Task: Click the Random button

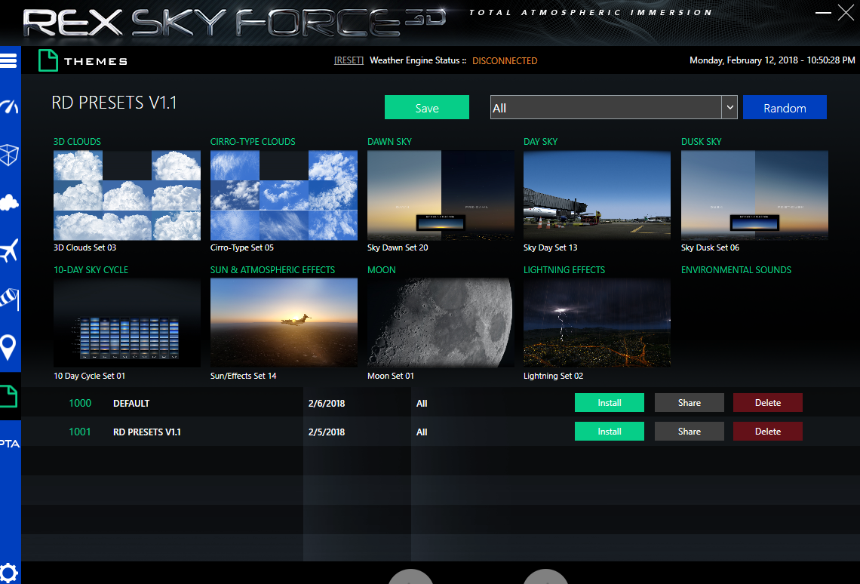Action: (785, 107)
